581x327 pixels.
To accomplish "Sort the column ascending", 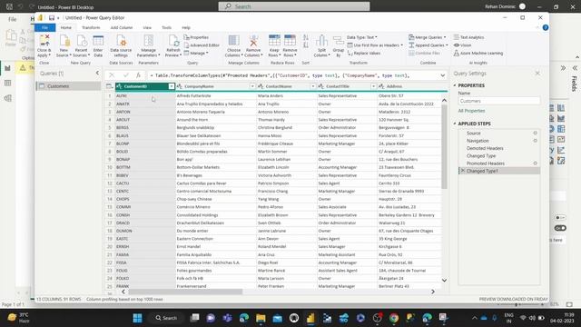I will pos(306,37).
